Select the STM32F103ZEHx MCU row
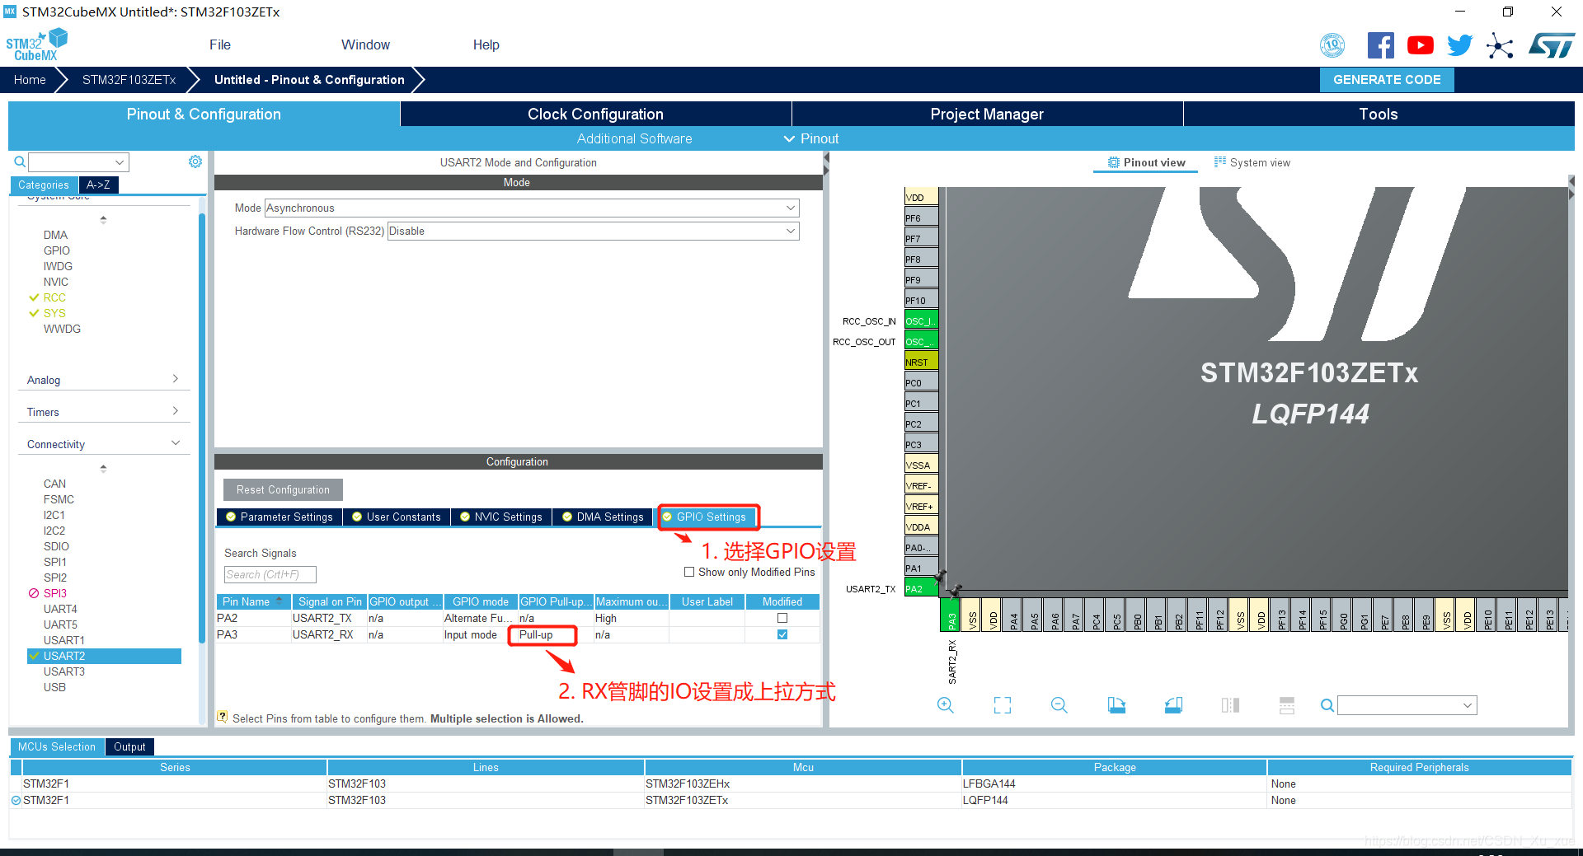The image size is (1583, 856). 790,783
